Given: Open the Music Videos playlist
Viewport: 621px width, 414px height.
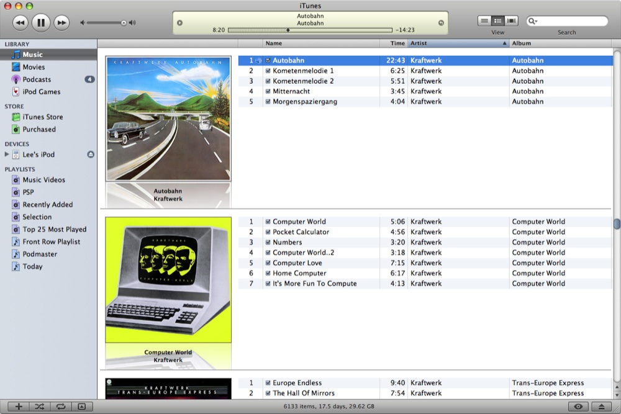Looking at the screenshot, I should tap(48, 180).
